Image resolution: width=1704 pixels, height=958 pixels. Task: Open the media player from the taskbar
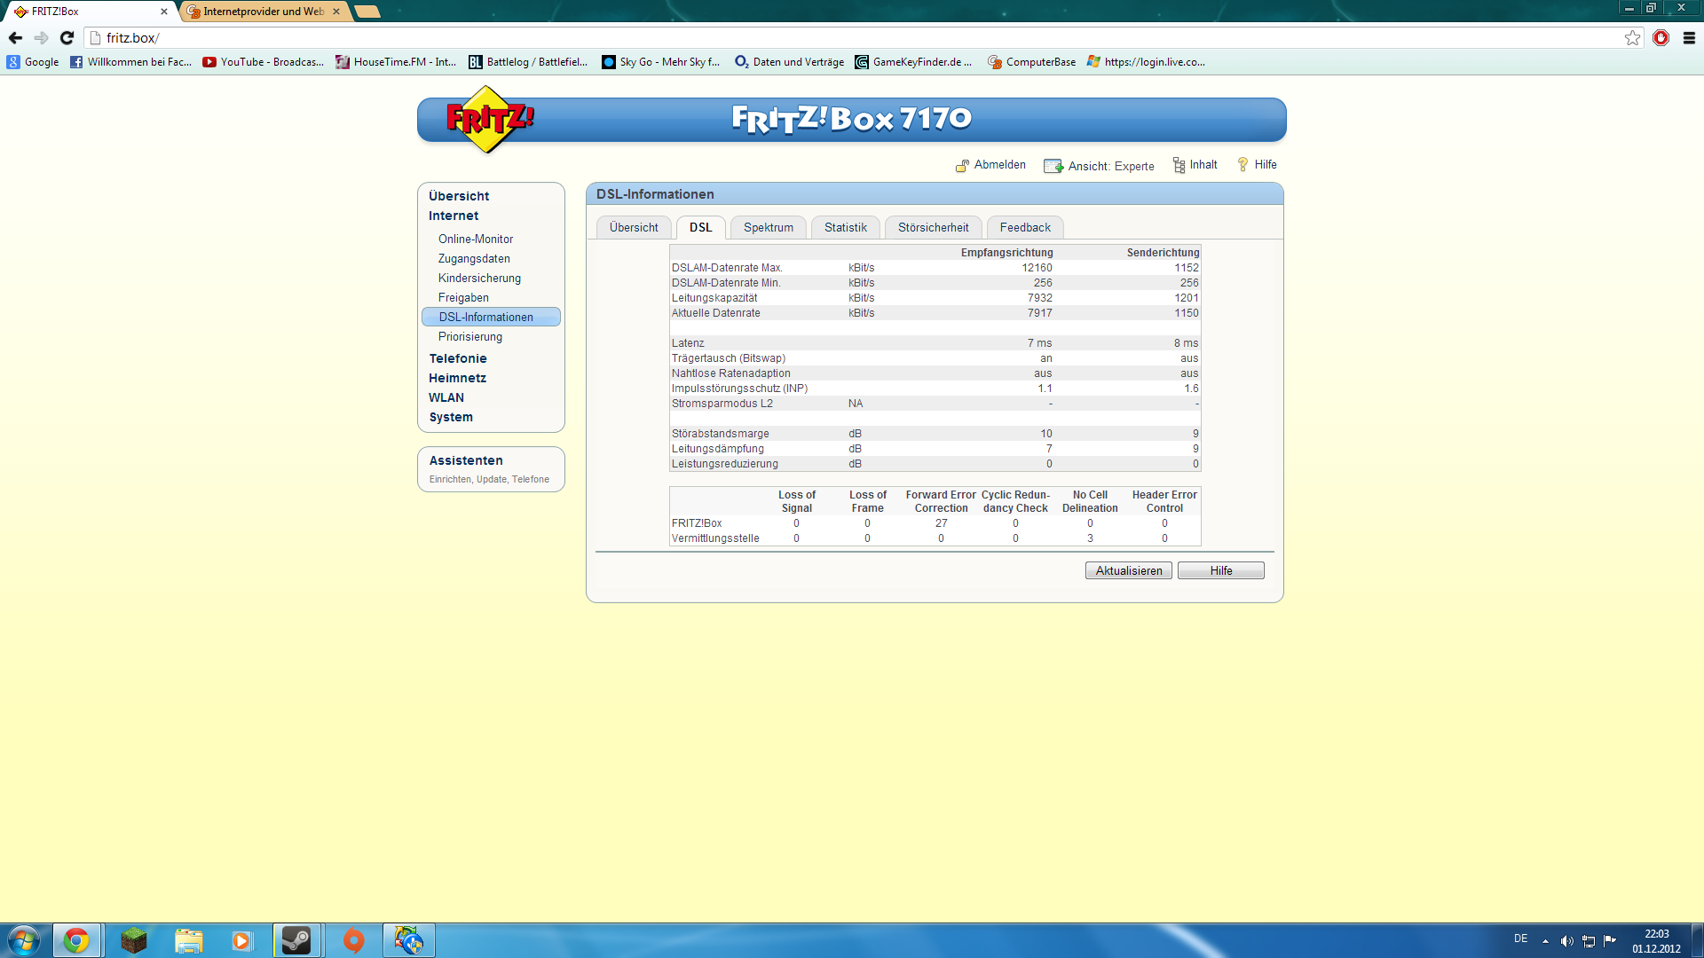tap(241, 940)
